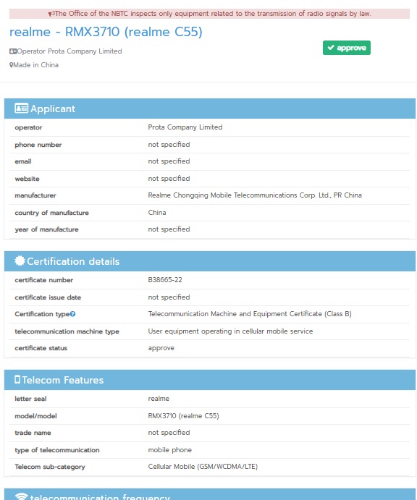Select trade name 'not specified' value

[169, 433]
